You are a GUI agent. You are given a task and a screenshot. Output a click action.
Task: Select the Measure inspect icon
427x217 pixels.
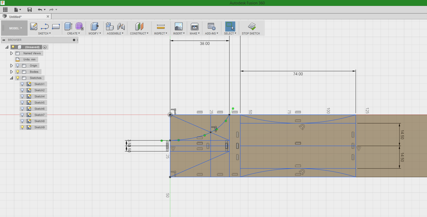(x=161, y=26)
